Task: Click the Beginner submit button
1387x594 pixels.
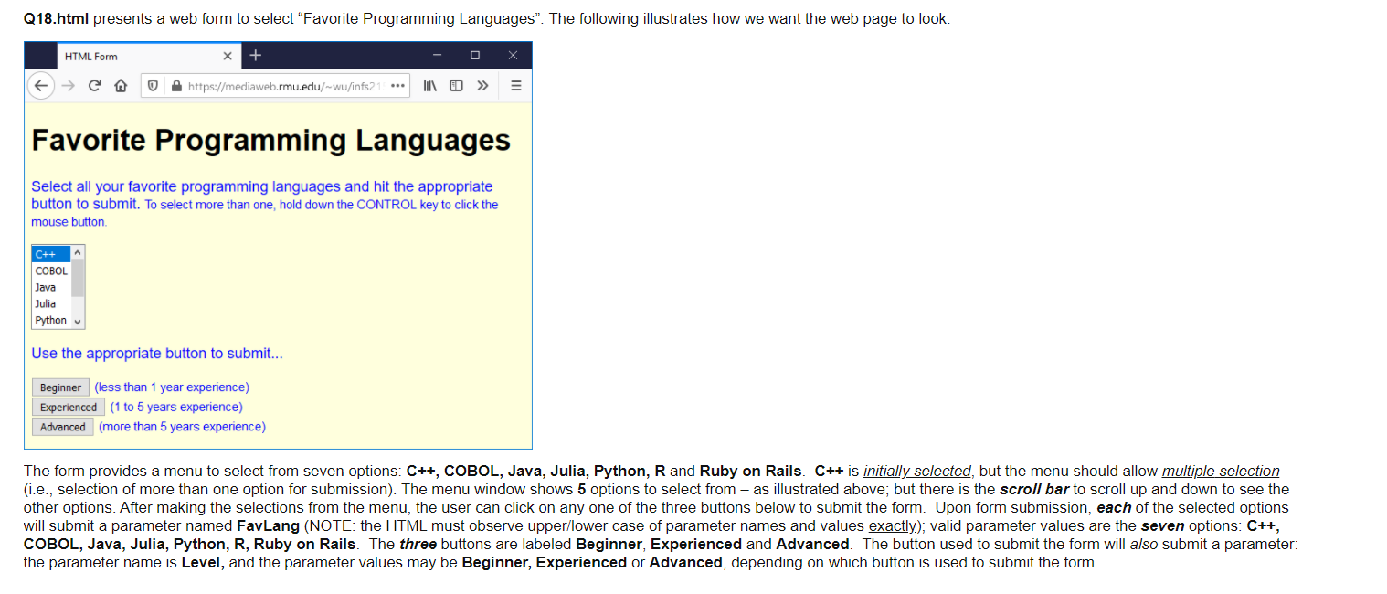Action: click(60, 387)
